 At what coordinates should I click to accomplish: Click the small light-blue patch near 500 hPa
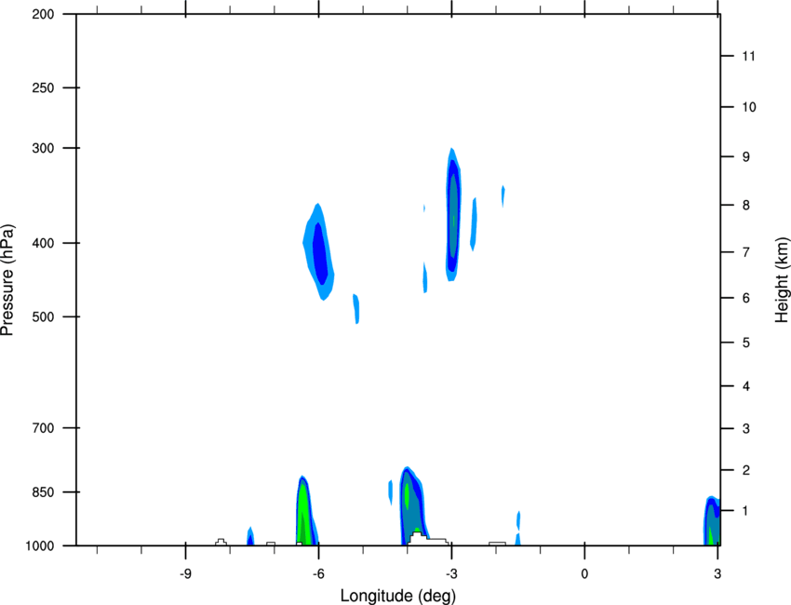pyautogui.click(x=356, y=308)
